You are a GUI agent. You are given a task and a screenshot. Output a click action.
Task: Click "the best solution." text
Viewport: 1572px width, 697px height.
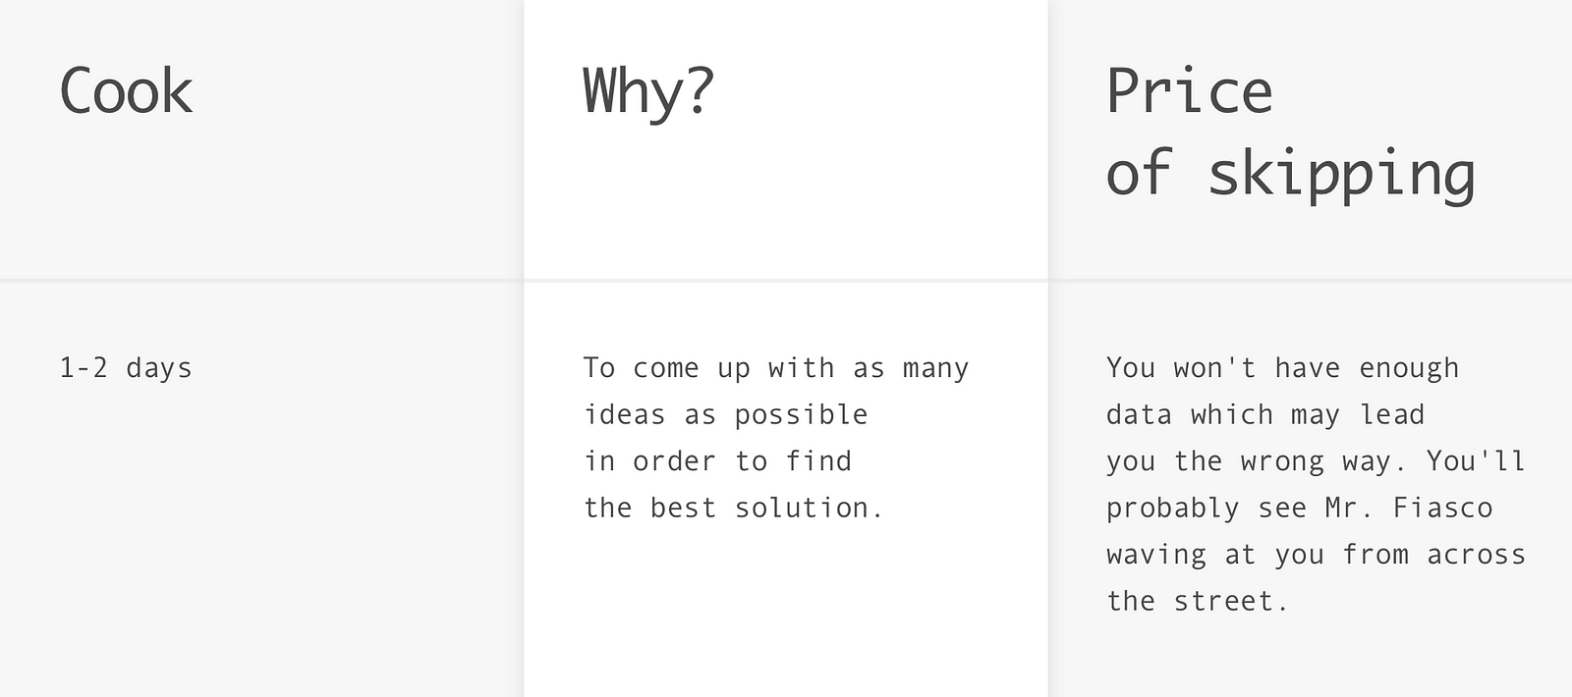click(x=734, y=508)
